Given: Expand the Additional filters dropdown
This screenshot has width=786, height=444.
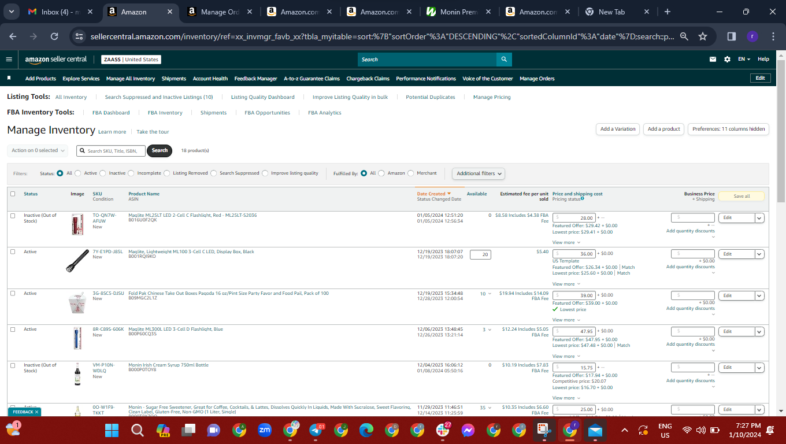Looking at the screenshot, I should tap(479, 173).
